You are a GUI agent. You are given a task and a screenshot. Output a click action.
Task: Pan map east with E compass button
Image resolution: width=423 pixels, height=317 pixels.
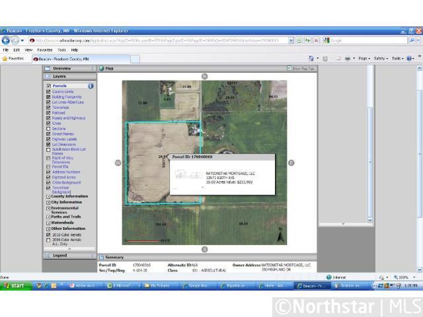coord(291,162)
